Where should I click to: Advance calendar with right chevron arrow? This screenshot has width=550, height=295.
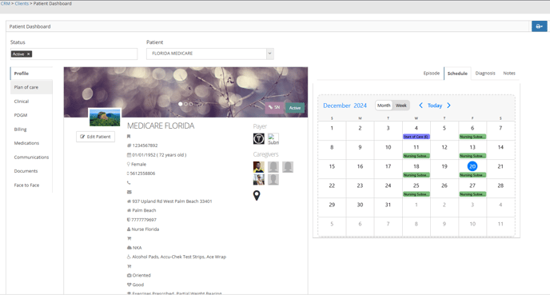[x=448, y=106]
